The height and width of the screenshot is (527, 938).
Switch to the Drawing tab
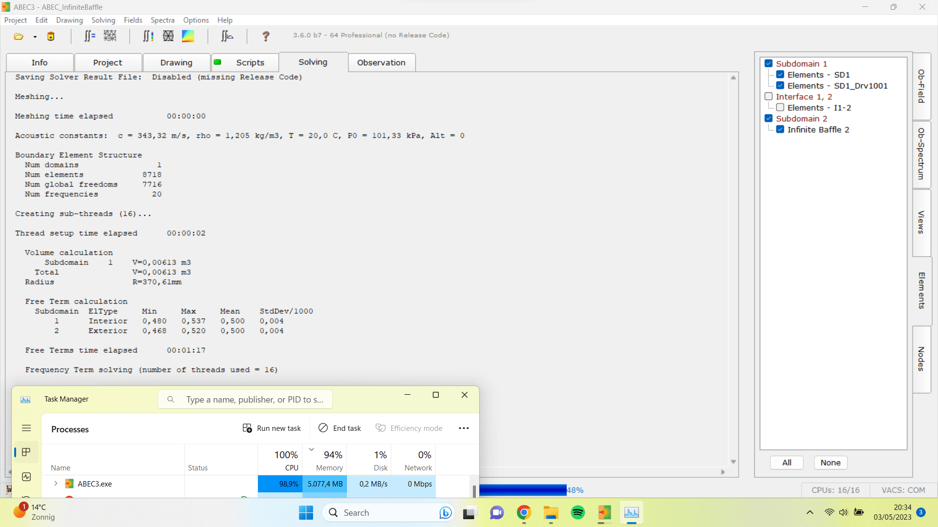pos(176,62)
